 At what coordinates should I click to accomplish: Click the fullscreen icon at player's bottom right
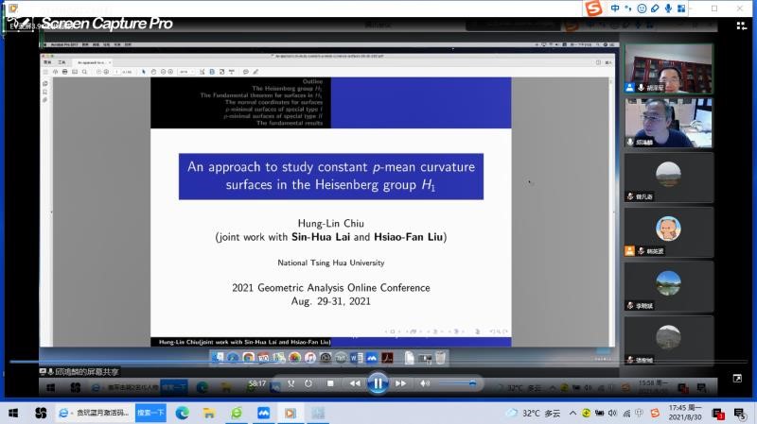737,379
